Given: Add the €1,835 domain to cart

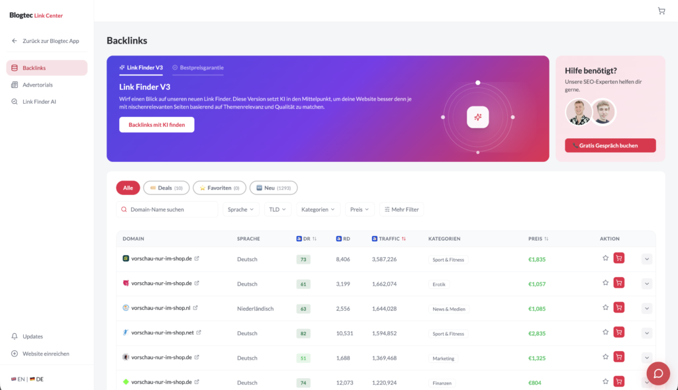Looking at the screenshot, I should point(619,258).
